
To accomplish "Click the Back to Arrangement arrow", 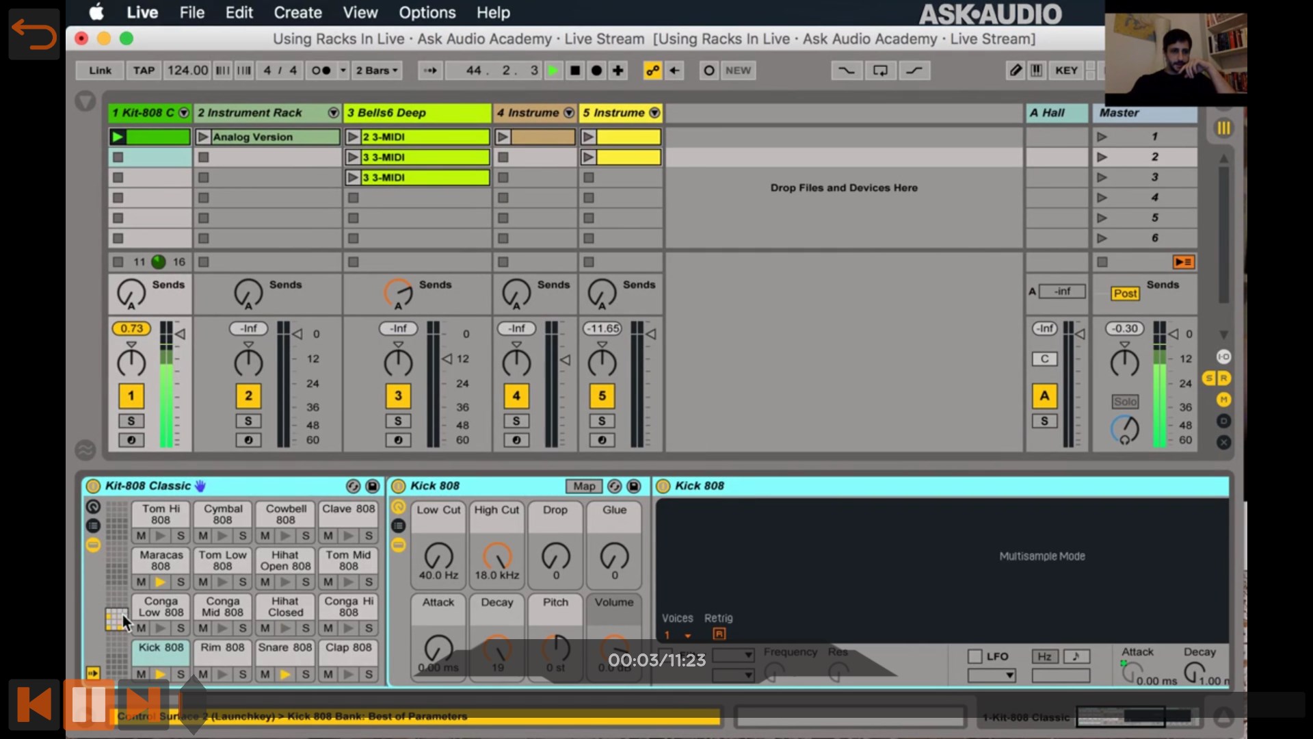I will [675, 70].
